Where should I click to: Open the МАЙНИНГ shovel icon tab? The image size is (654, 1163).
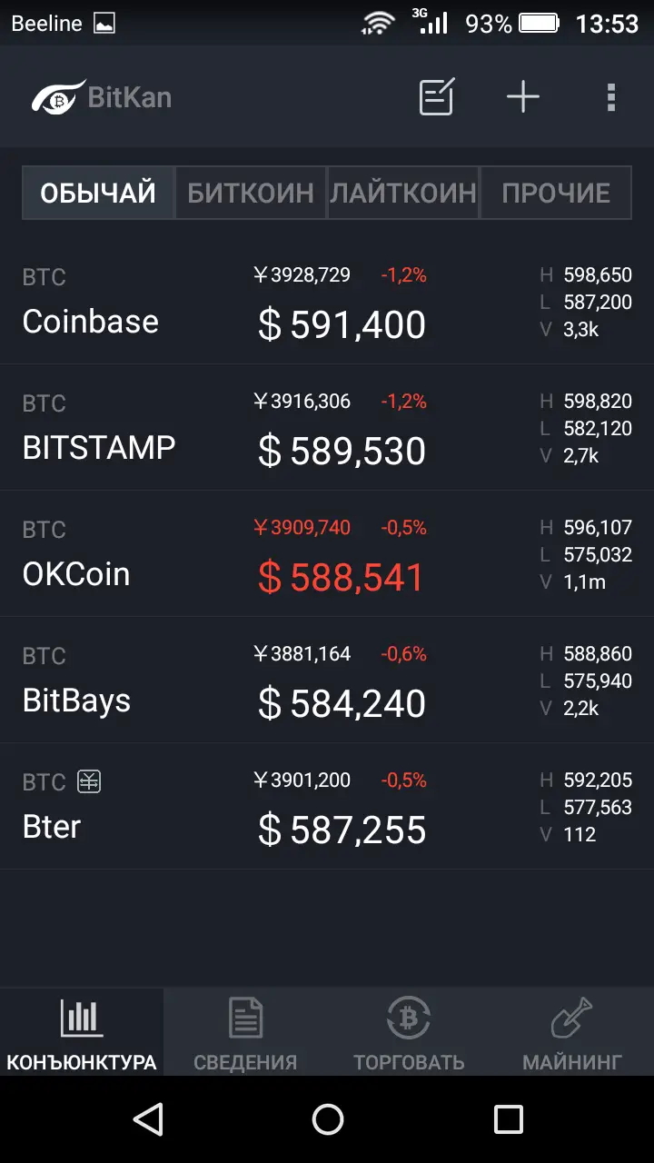[x=572, y=1019]
